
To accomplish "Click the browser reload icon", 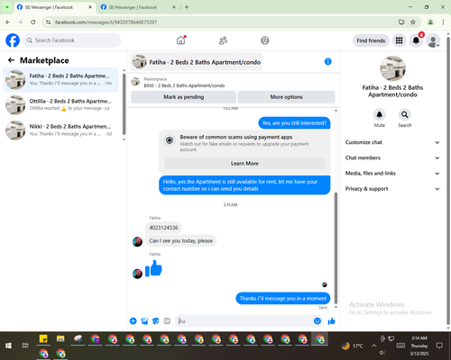I will pyautogui.click(x=33, y=22).
